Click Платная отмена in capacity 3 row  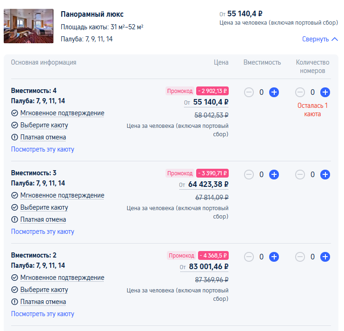43,219
